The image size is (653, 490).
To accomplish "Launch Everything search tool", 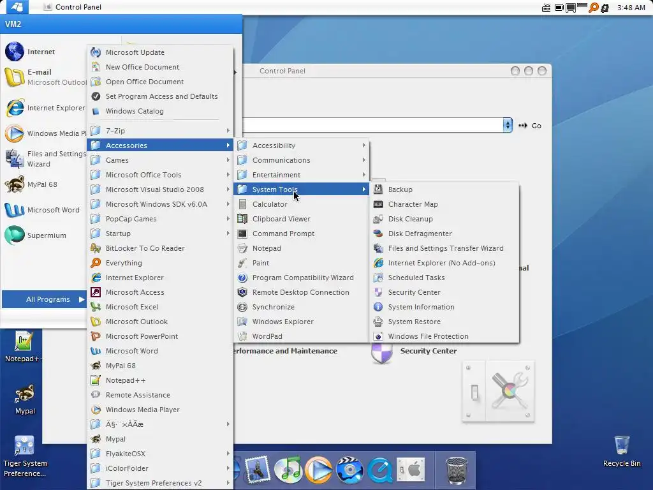I will point(160,263).
